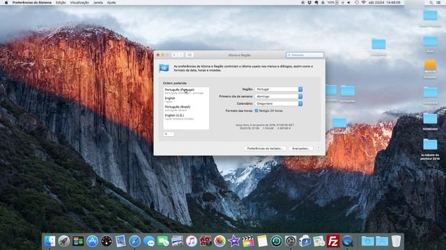
Task: Open the Visualização menu
Action: [x=79, y=3]
